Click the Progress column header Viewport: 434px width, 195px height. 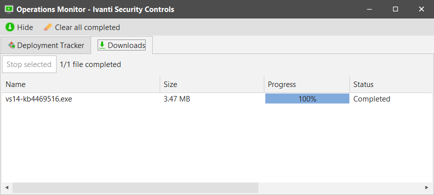[x=307, y=84]
